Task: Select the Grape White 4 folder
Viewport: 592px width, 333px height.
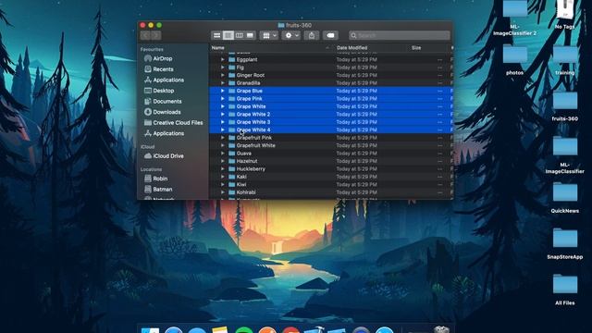Action: click(331, 129)
